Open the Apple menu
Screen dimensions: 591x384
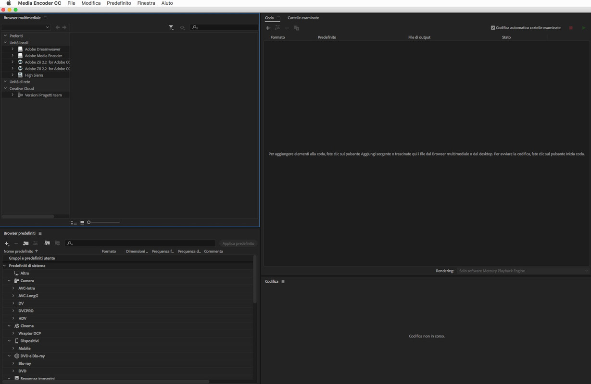pos(8,3)
